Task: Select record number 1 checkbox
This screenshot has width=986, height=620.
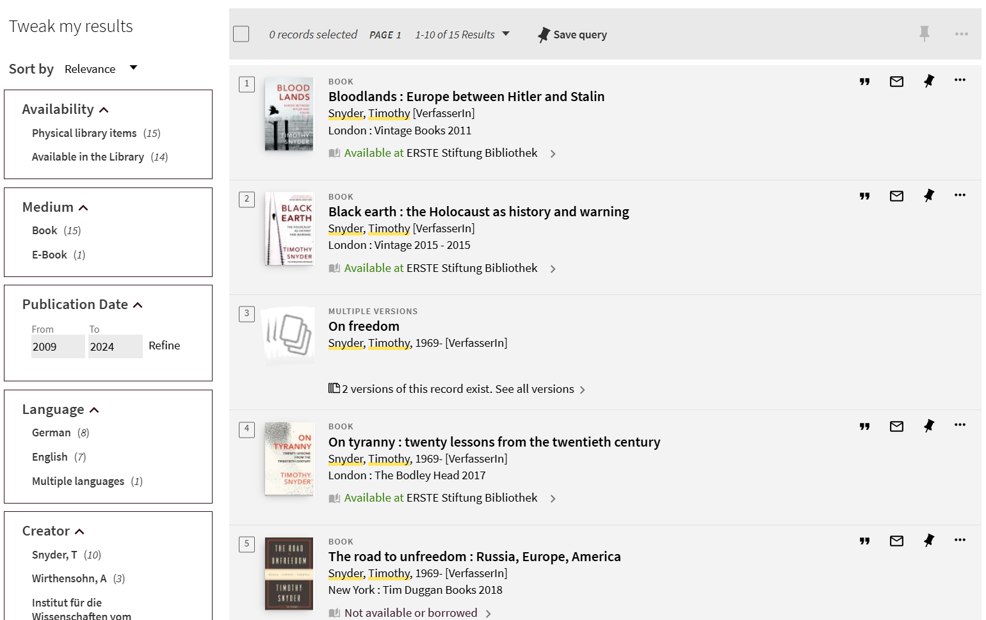Action: pos(247,84)
